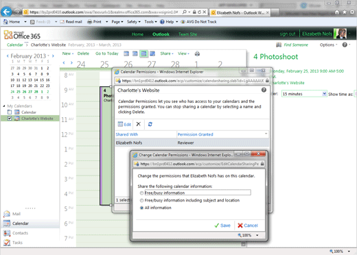This screenshot has width=357, height=255.
Task: Show next month in mini calendar
Action: pyautogui.click(x=53, y=56)
